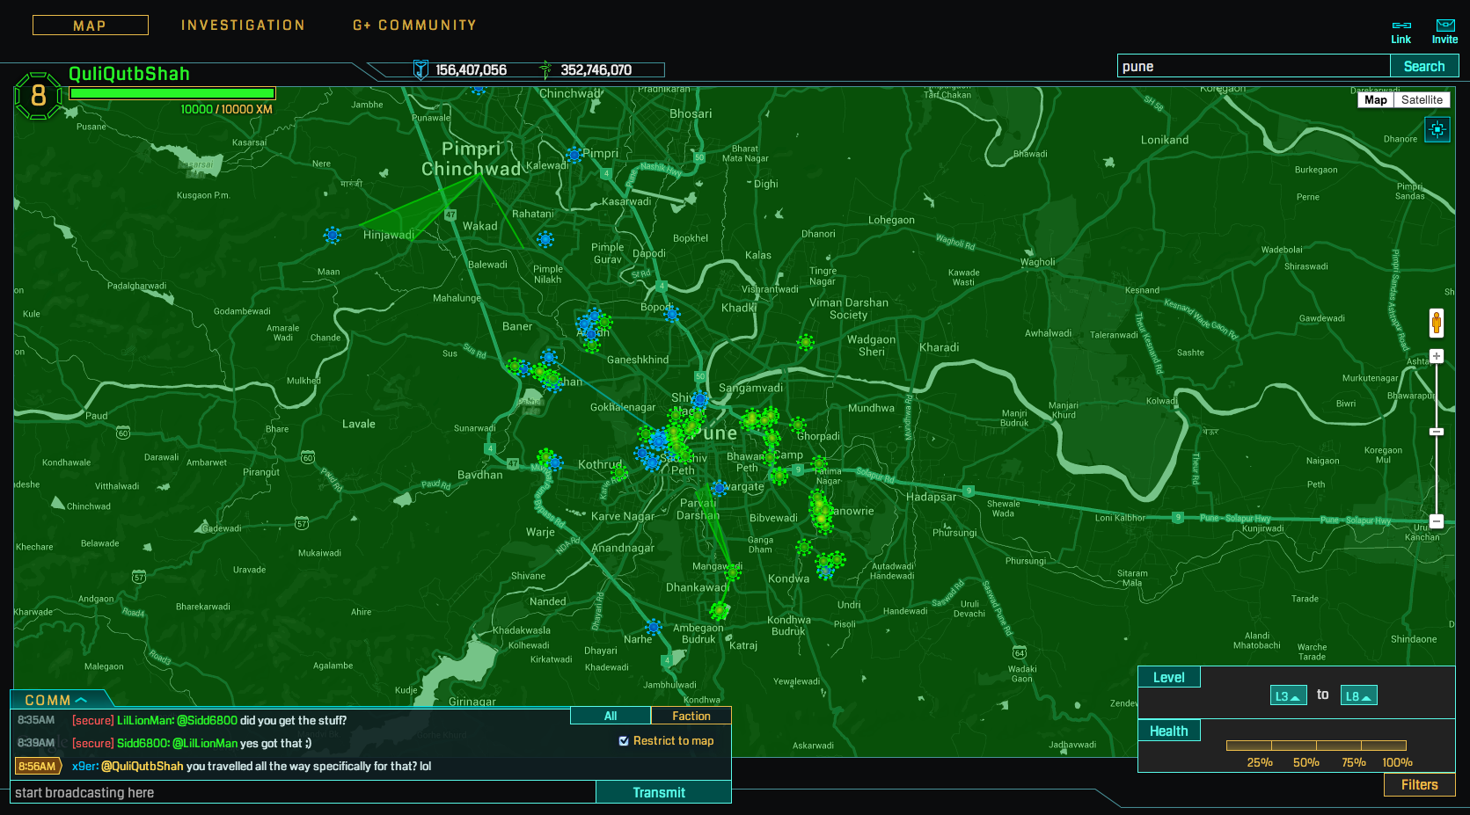Click the highlighted 8:56AM timestamp
This screenshot has height=815, width=1470.
37,766
